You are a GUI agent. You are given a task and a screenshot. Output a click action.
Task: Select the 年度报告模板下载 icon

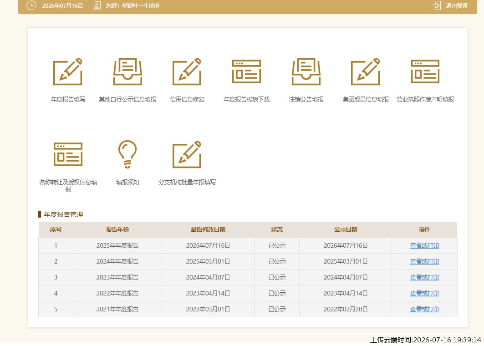coord(246,71)
